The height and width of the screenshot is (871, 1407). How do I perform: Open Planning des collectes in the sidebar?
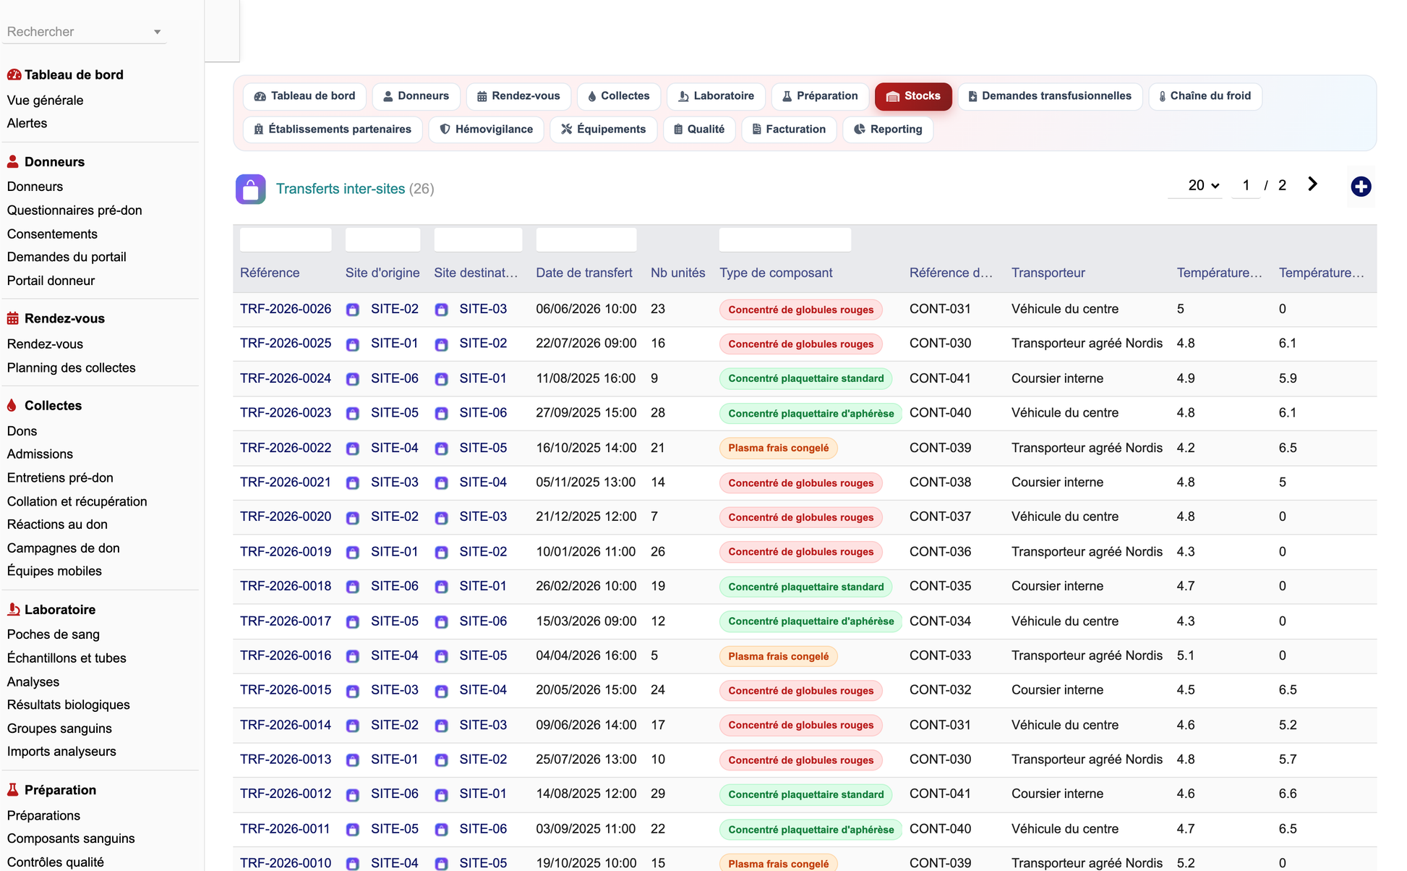pos(71,367)
